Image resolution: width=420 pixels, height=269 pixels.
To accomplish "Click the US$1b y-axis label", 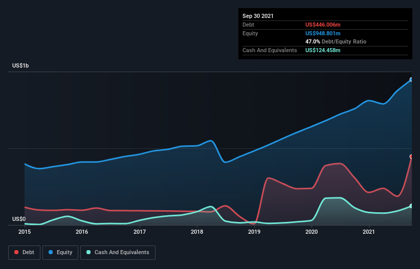I will point(20,65).
